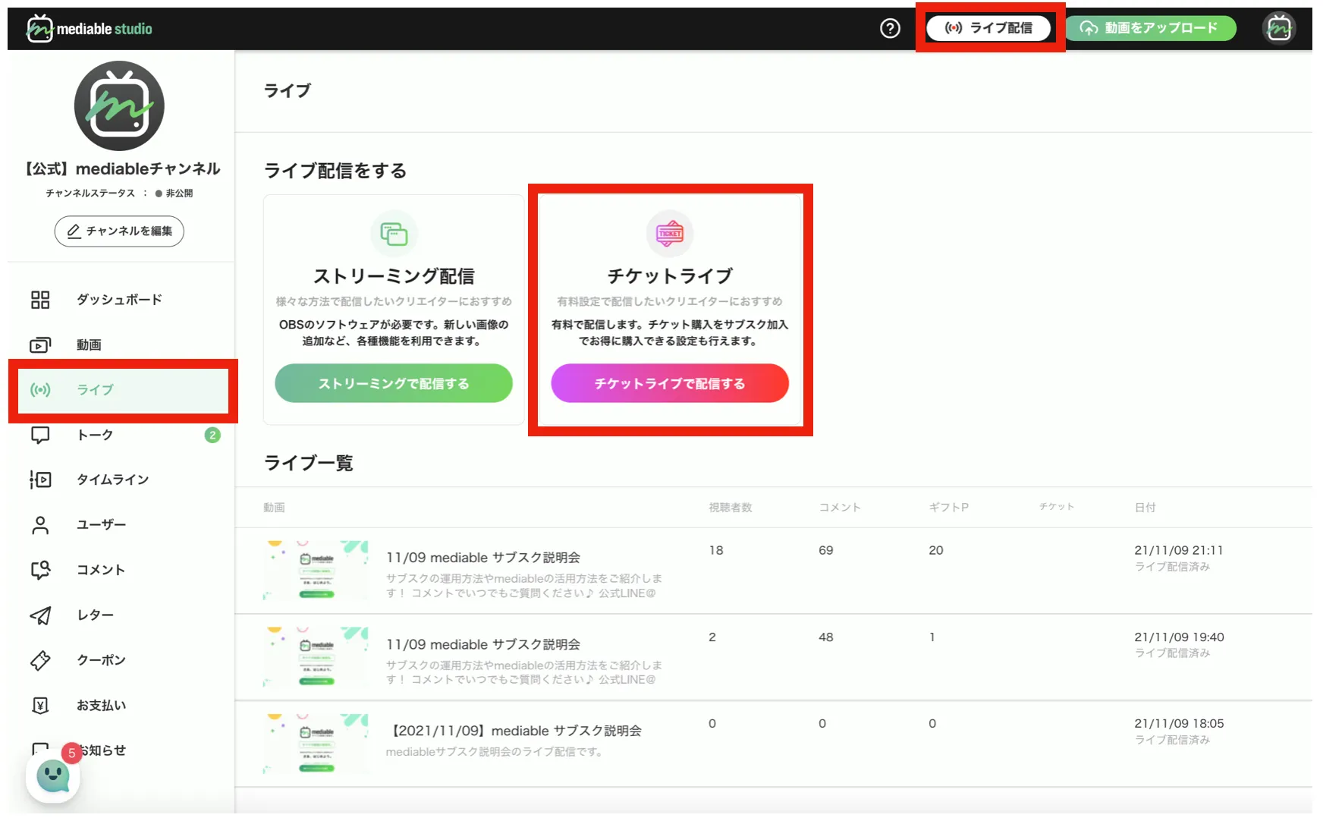Click the レター paper plane icon
Screen dimensions: 1323x821
[x=40, y=615]
